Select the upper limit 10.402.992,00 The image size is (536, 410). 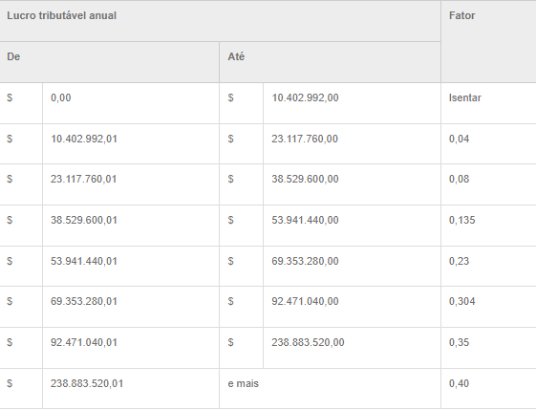pos(352,103)
